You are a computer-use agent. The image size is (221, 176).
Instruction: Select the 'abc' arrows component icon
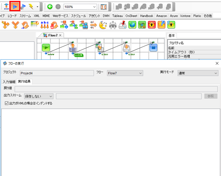click(45, 25)
